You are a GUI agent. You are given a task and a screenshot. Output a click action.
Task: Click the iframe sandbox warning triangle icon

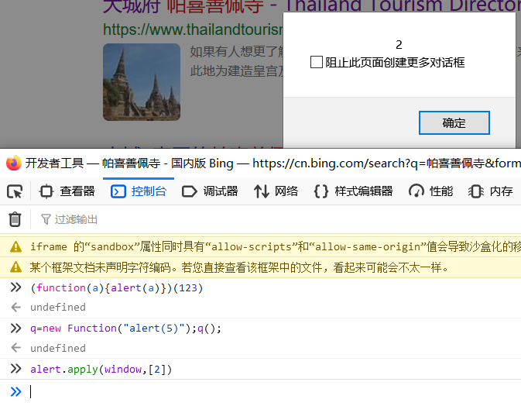(15, 247)
